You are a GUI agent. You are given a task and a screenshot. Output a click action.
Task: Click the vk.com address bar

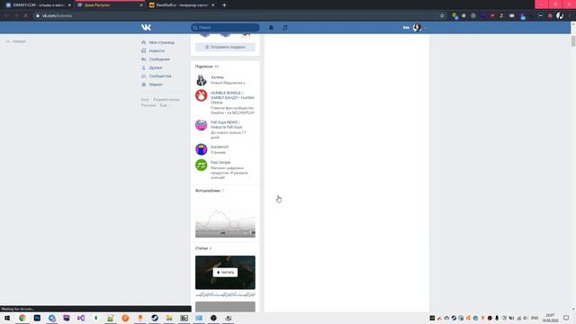[235, 16]
